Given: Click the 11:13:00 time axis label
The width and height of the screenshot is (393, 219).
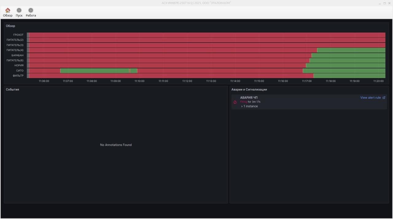Looking at the screenshot, I should (x=211, y=81).
